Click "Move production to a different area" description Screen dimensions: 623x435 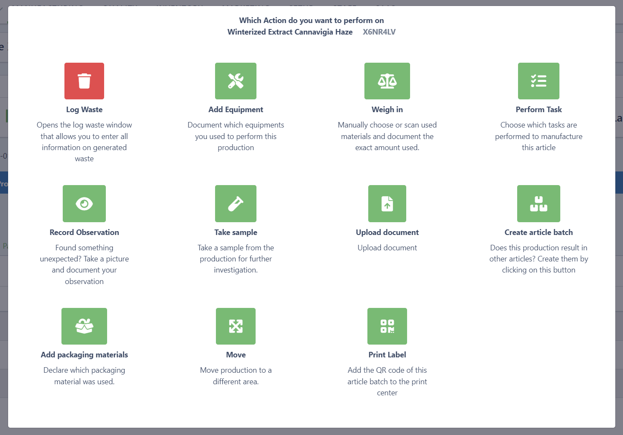(236, 376)
